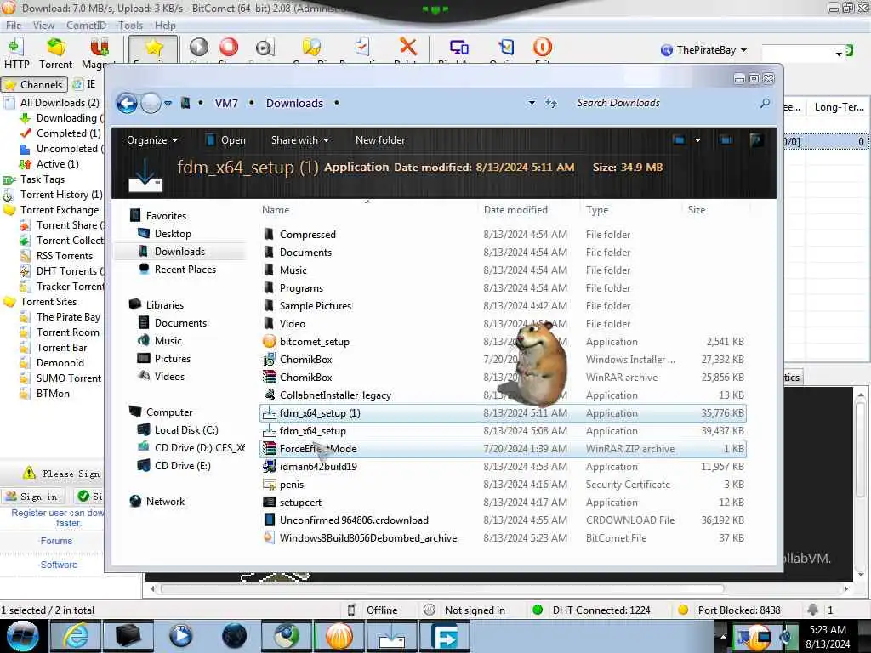871x653 pixels.
Task: Click the Search Downloads input field
Action: click(x=663, y=103)
